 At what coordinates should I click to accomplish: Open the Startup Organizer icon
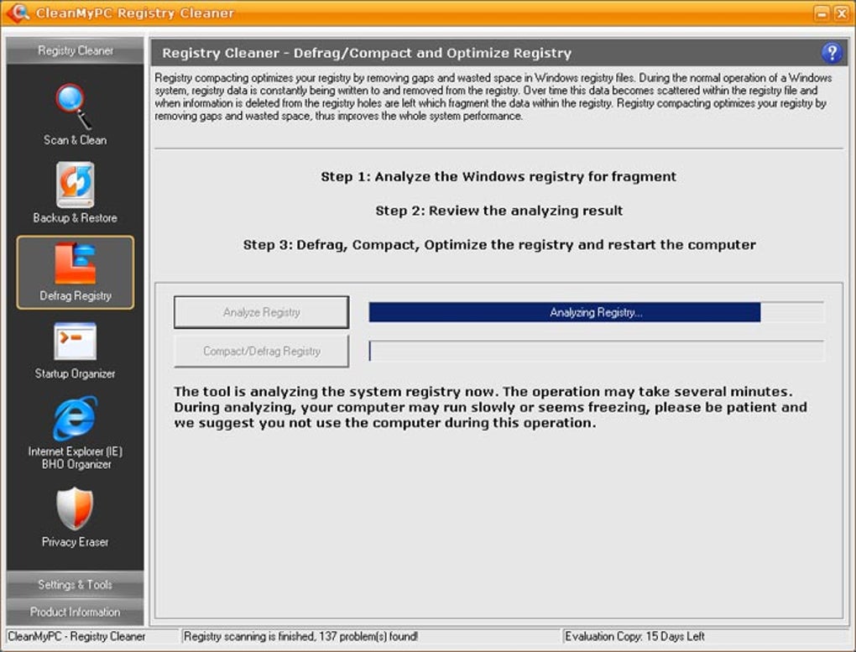[x=76, y=342]
